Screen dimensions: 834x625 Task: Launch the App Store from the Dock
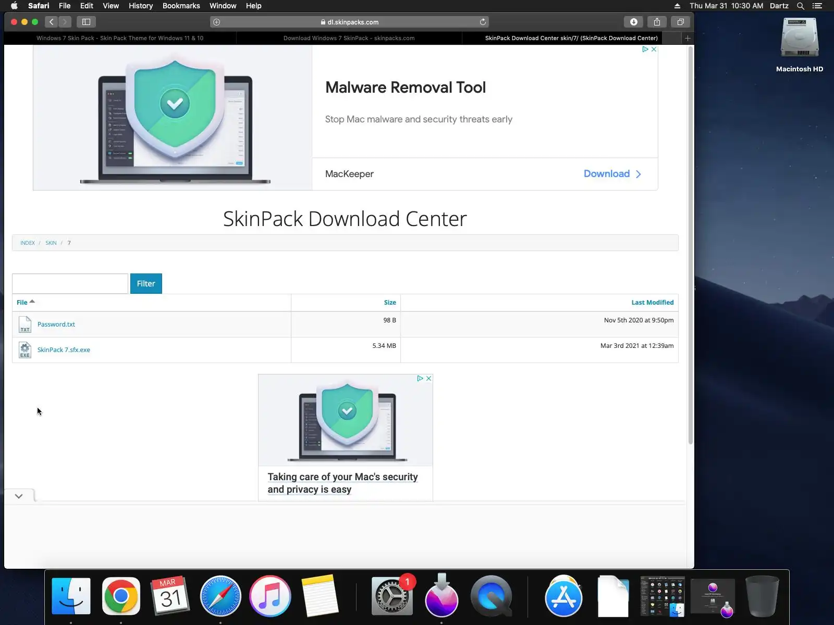(563, 596)
